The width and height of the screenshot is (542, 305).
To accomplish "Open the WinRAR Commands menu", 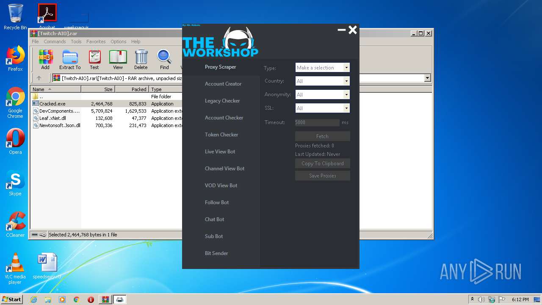I will coord(55,42).
